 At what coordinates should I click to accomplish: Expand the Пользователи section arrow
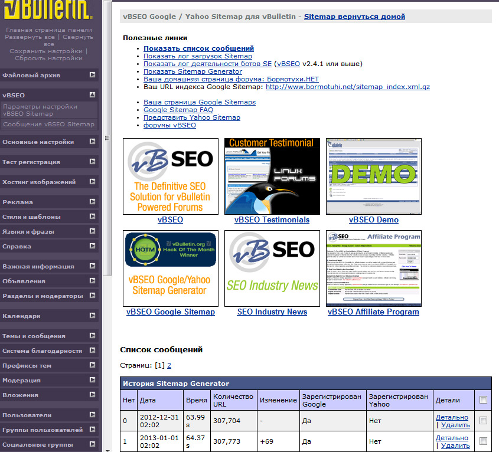coord(92,414)
